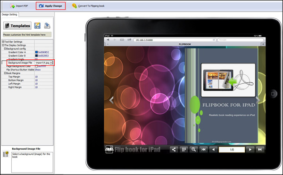The width and height of the screenshot is (283, 175).
Task: Click the Gradient Angle value 90
Action: tap(36, 59)
